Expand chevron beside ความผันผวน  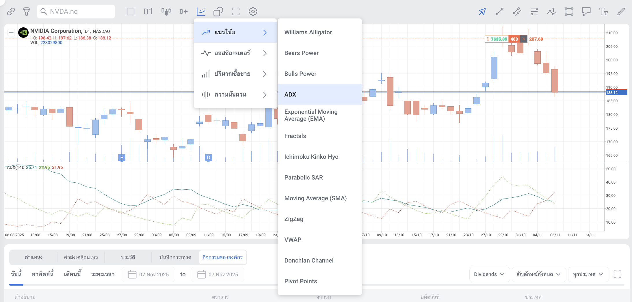tap(265, 95)
